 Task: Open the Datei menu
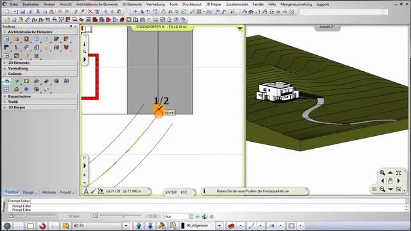click(x=14, y=4)
